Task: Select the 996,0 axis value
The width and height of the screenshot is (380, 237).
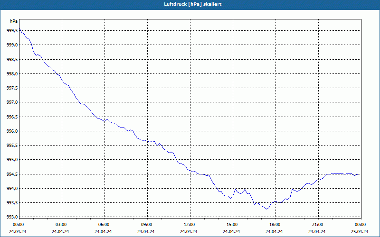Action: [x=12, y=131]
